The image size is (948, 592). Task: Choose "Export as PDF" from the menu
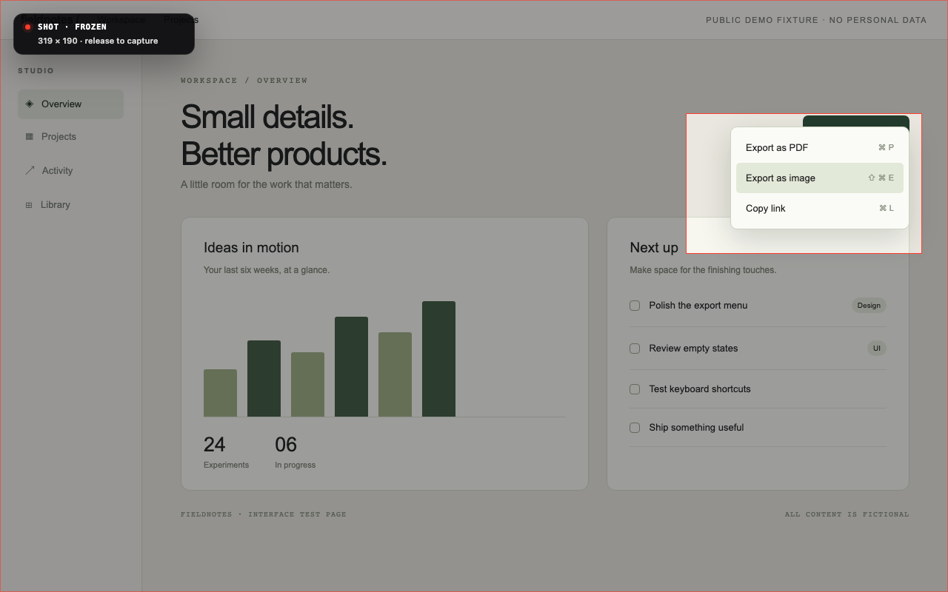click(x=820, y=147)
